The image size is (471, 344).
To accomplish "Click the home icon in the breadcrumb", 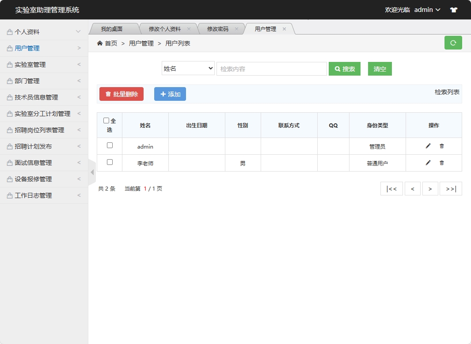I will pos(100,43).
